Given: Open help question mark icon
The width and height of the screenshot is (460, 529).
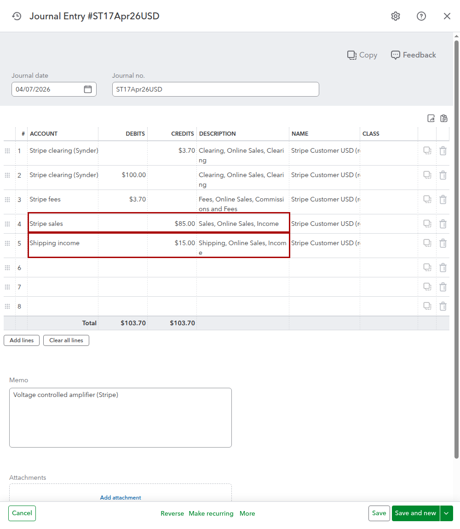Looking at the screenshot, I should pos(421,16).
